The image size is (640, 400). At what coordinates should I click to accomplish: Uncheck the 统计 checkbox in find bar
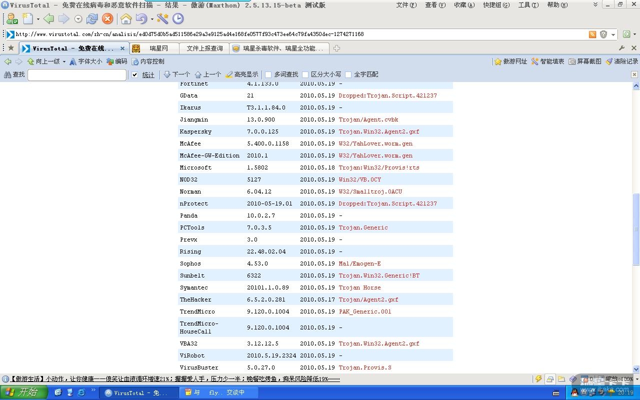coord(134,74)
